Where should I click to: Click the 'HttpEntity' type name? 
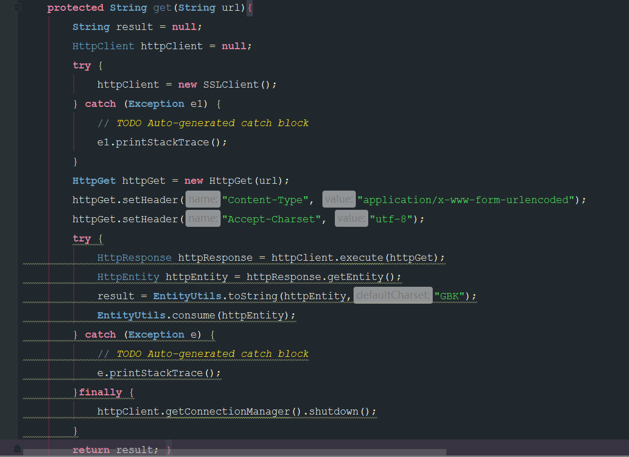pyautogui.click(x=128, y=277)
